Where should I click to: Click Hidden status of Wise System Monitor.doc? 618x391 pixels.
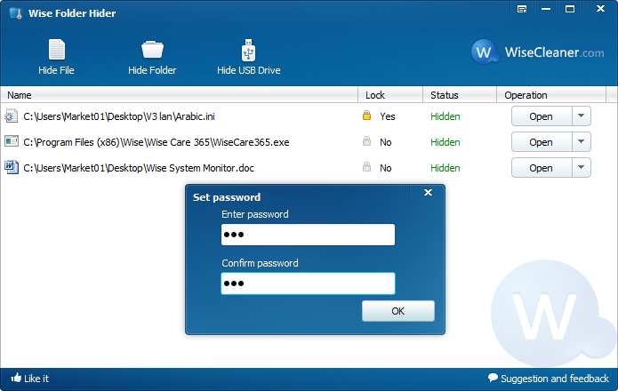[x=445, y=168]
